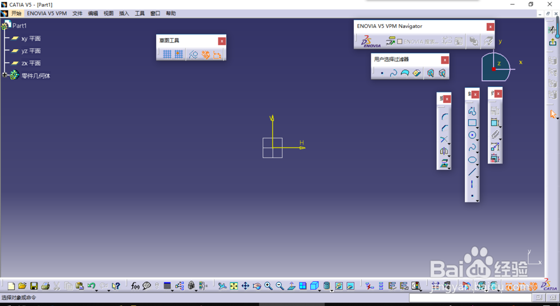Screen dimensions: 560x306
Task: Select the Rectangle sketch tool
Action: [472, 123]
